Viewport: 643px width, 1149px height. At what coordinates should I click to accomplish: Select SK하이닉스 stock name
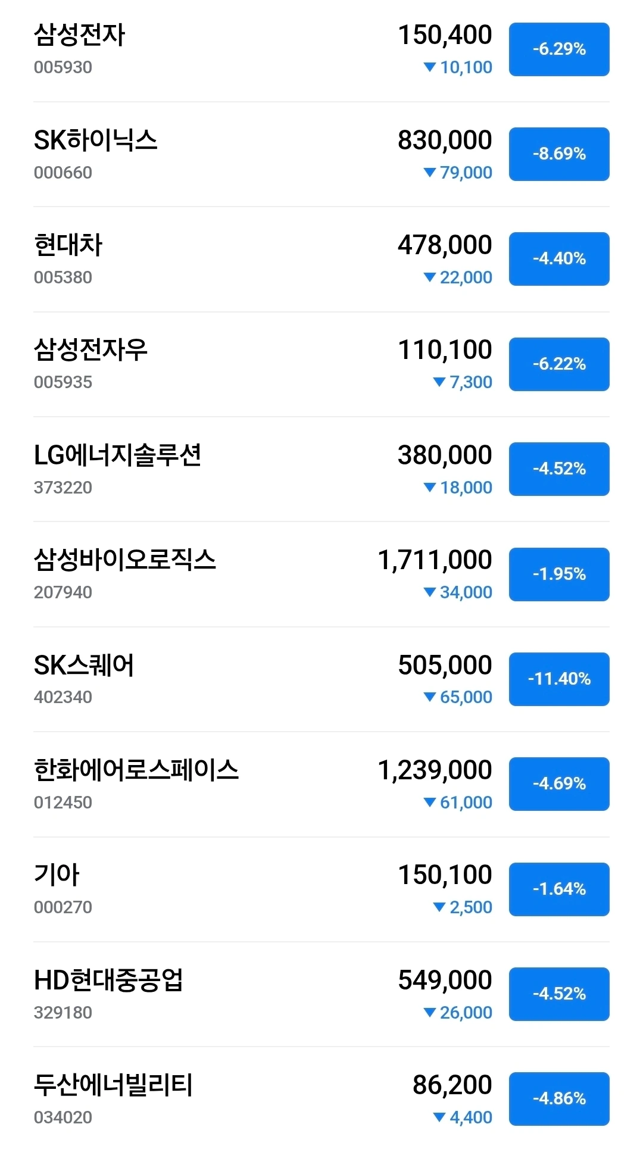(x=95, y=140)
